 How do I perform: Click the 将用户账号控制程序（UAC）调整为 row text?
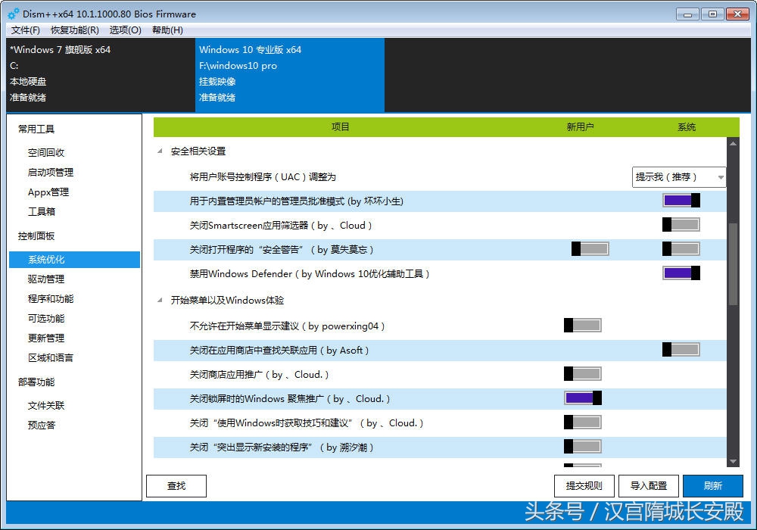(263, 177)
